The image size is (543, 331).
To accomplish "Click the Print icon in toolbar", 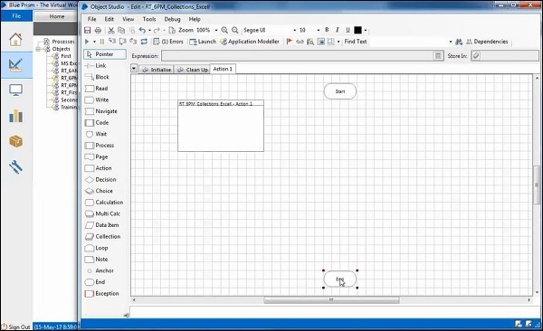I will 98,30.
